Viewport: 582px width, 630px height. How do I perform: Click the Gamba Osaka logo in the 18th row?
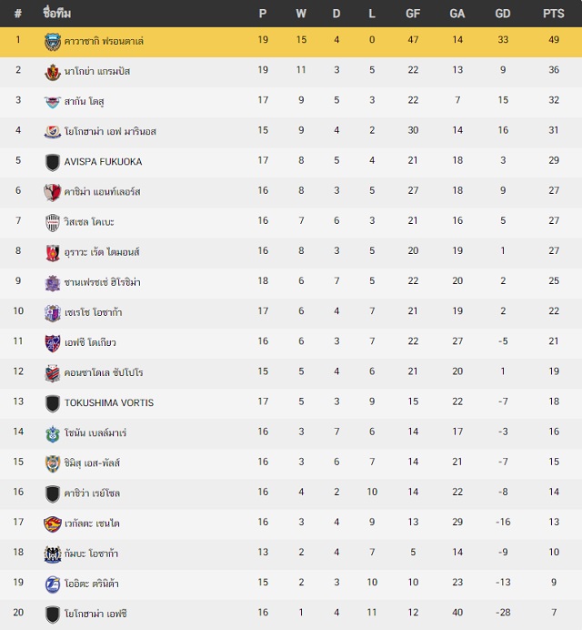coord(53,554)
